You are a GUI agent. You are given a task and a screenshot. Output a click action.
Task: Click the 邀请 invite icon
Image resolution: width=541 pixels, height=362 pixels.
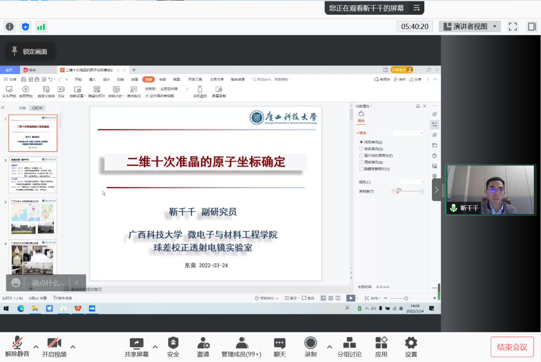[x=203, y=346]
